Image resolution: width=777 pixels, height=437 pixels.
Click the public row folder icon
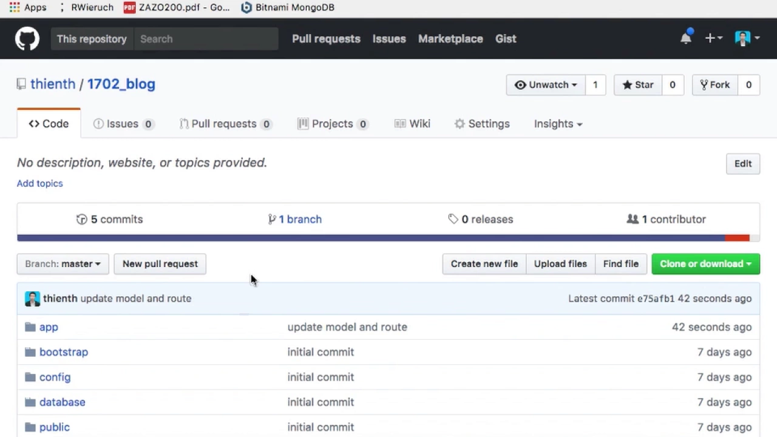(x=30, y=427)
